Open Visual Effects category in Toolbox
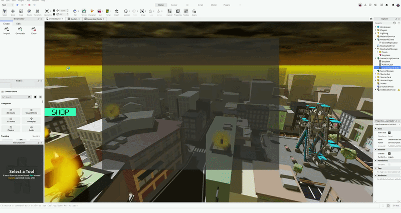Screen dimensions: 401x213 31,111
